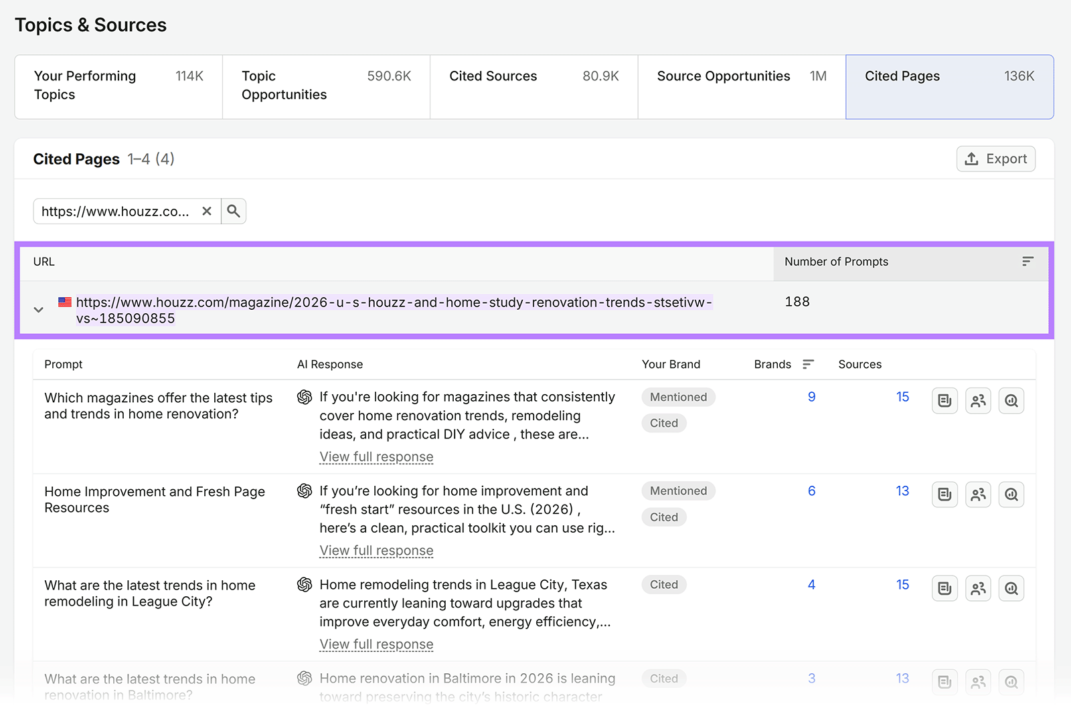Click magnifier analysis icon in magazines row
This screenshot has height=710, width=1071.
click(1011, 401)
